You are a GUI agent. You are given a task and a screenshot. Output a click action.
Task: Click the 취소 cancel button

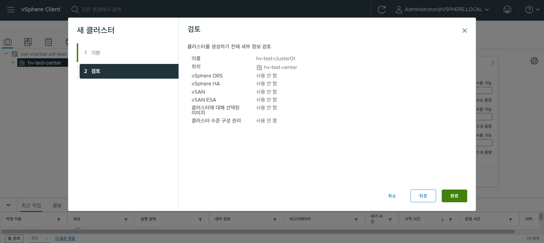pos(392,196)
